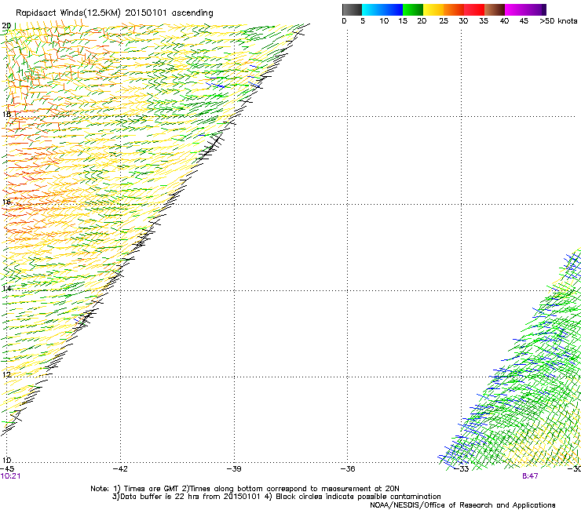
Task: Click the NOAA/NESDIS credit line
Action: (x=462, y=505)
